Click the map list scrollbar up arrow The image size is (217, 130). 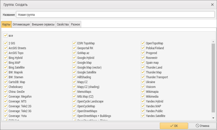[x=213, y=42]
